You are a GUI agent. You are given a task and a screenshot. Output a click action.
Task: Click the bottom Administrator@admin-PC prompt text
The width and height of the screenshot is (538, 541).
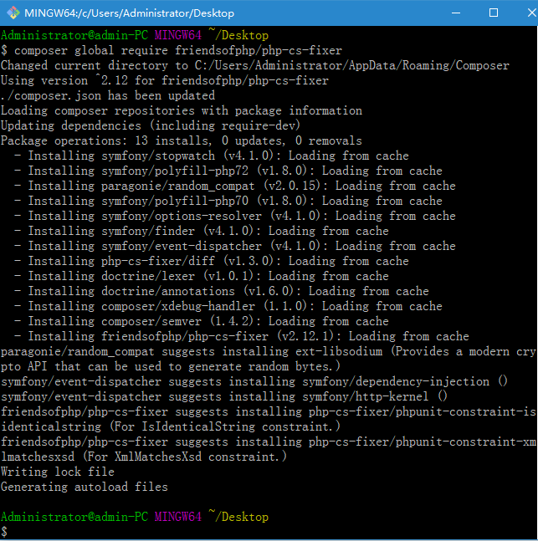point(74,517)
